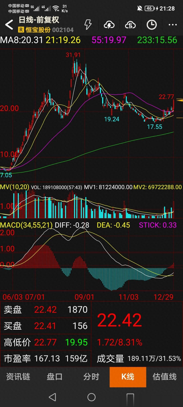Image resolution: width=183 pixels, height=407 pixels.
Task: Tap the 31.91 high price label
Action: tap(73, 55)
